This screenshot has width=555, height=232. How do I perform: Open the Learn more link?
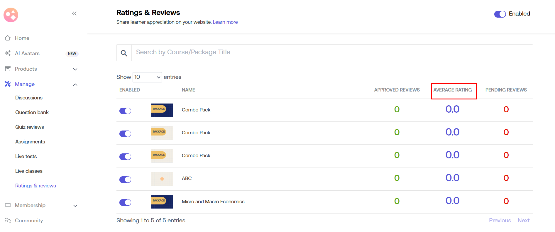point(225,22)
